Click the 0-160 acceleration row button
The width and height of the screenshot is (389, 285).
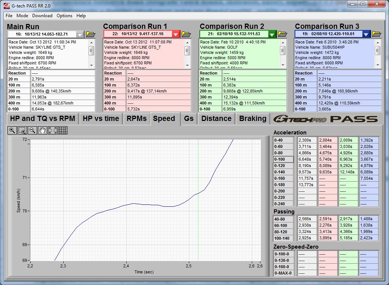283,178
